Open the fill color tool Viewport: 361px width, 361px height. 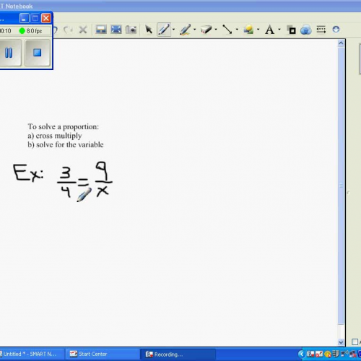[x=292, y=30]
